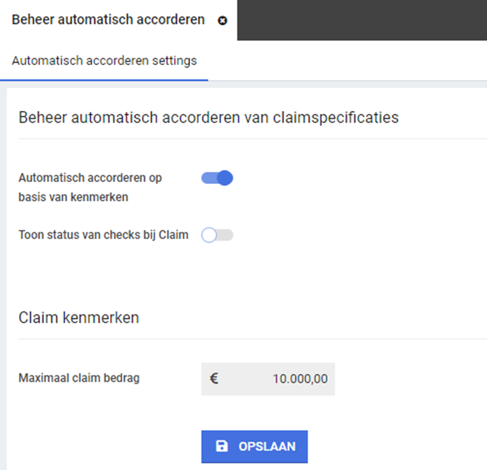Enable Toon status van checks bij Claim
The height and width of the screenshot is (470, 487).
[x=217, y=235]
